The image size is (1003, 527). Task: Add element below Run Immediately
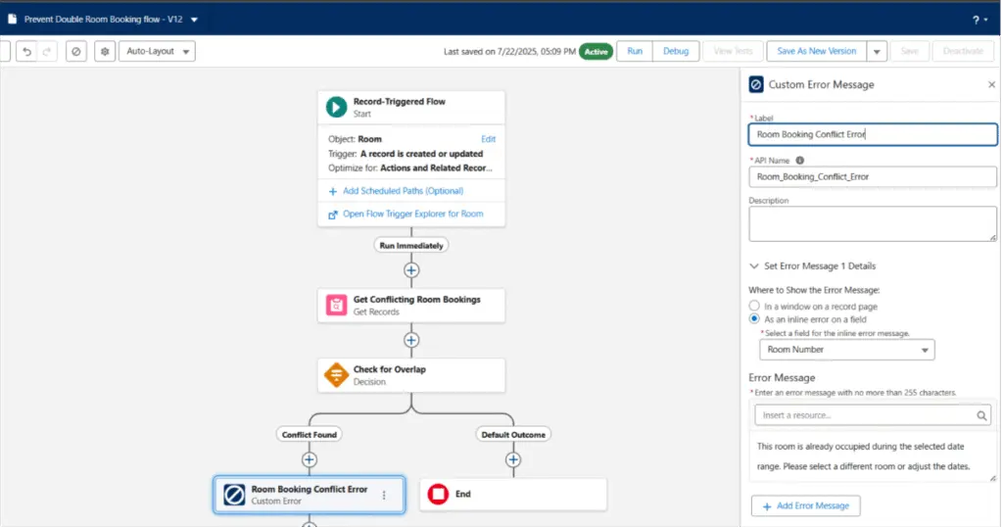[x=411, y=270]
